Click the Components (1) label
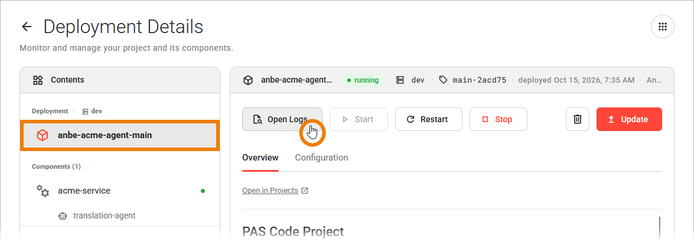This screenshot has width=694, height=242. pos(56,167)
